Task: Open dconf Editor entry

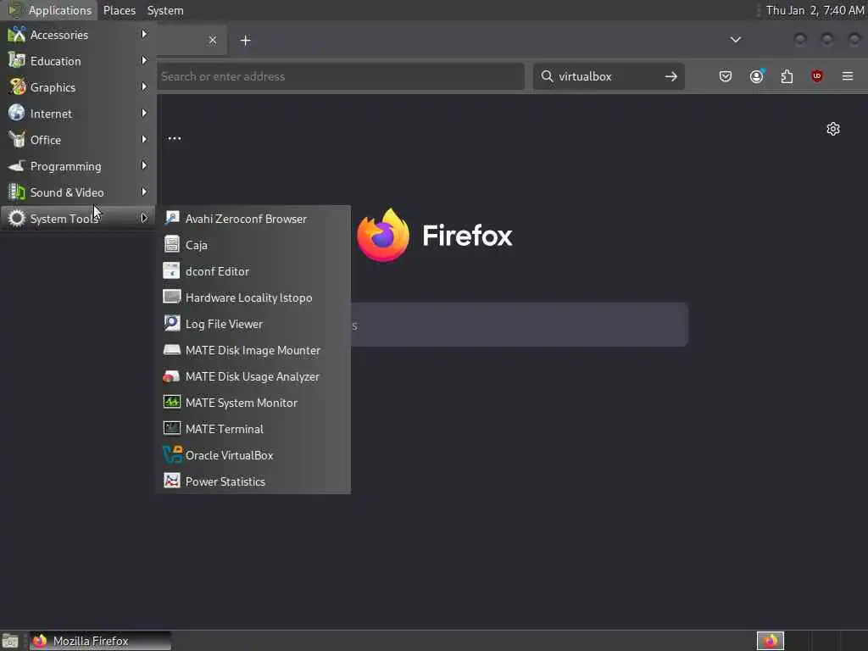Action: point(253,271)
